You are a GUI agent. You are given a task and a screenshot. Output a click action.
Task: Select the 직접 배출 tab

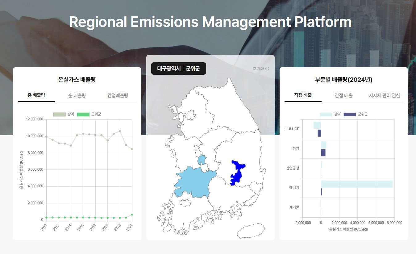point(303,95)
